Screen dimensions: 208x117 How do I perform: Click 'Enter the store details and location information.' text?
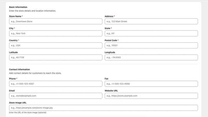32,11
